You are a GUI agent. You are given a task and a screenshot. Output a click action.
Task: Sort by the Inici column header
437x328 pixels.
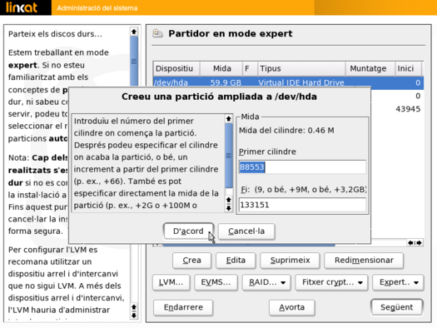click(x=409, y=68)
